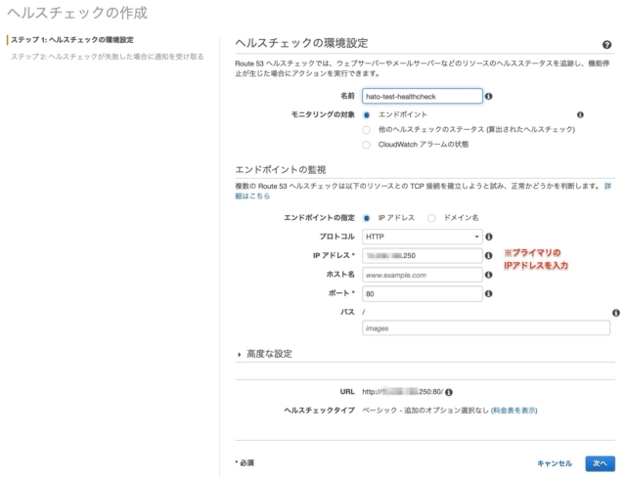Select CloudWatch アラームの状態 radio button
The height and width of the screenshot is (477, 626).
366,145
